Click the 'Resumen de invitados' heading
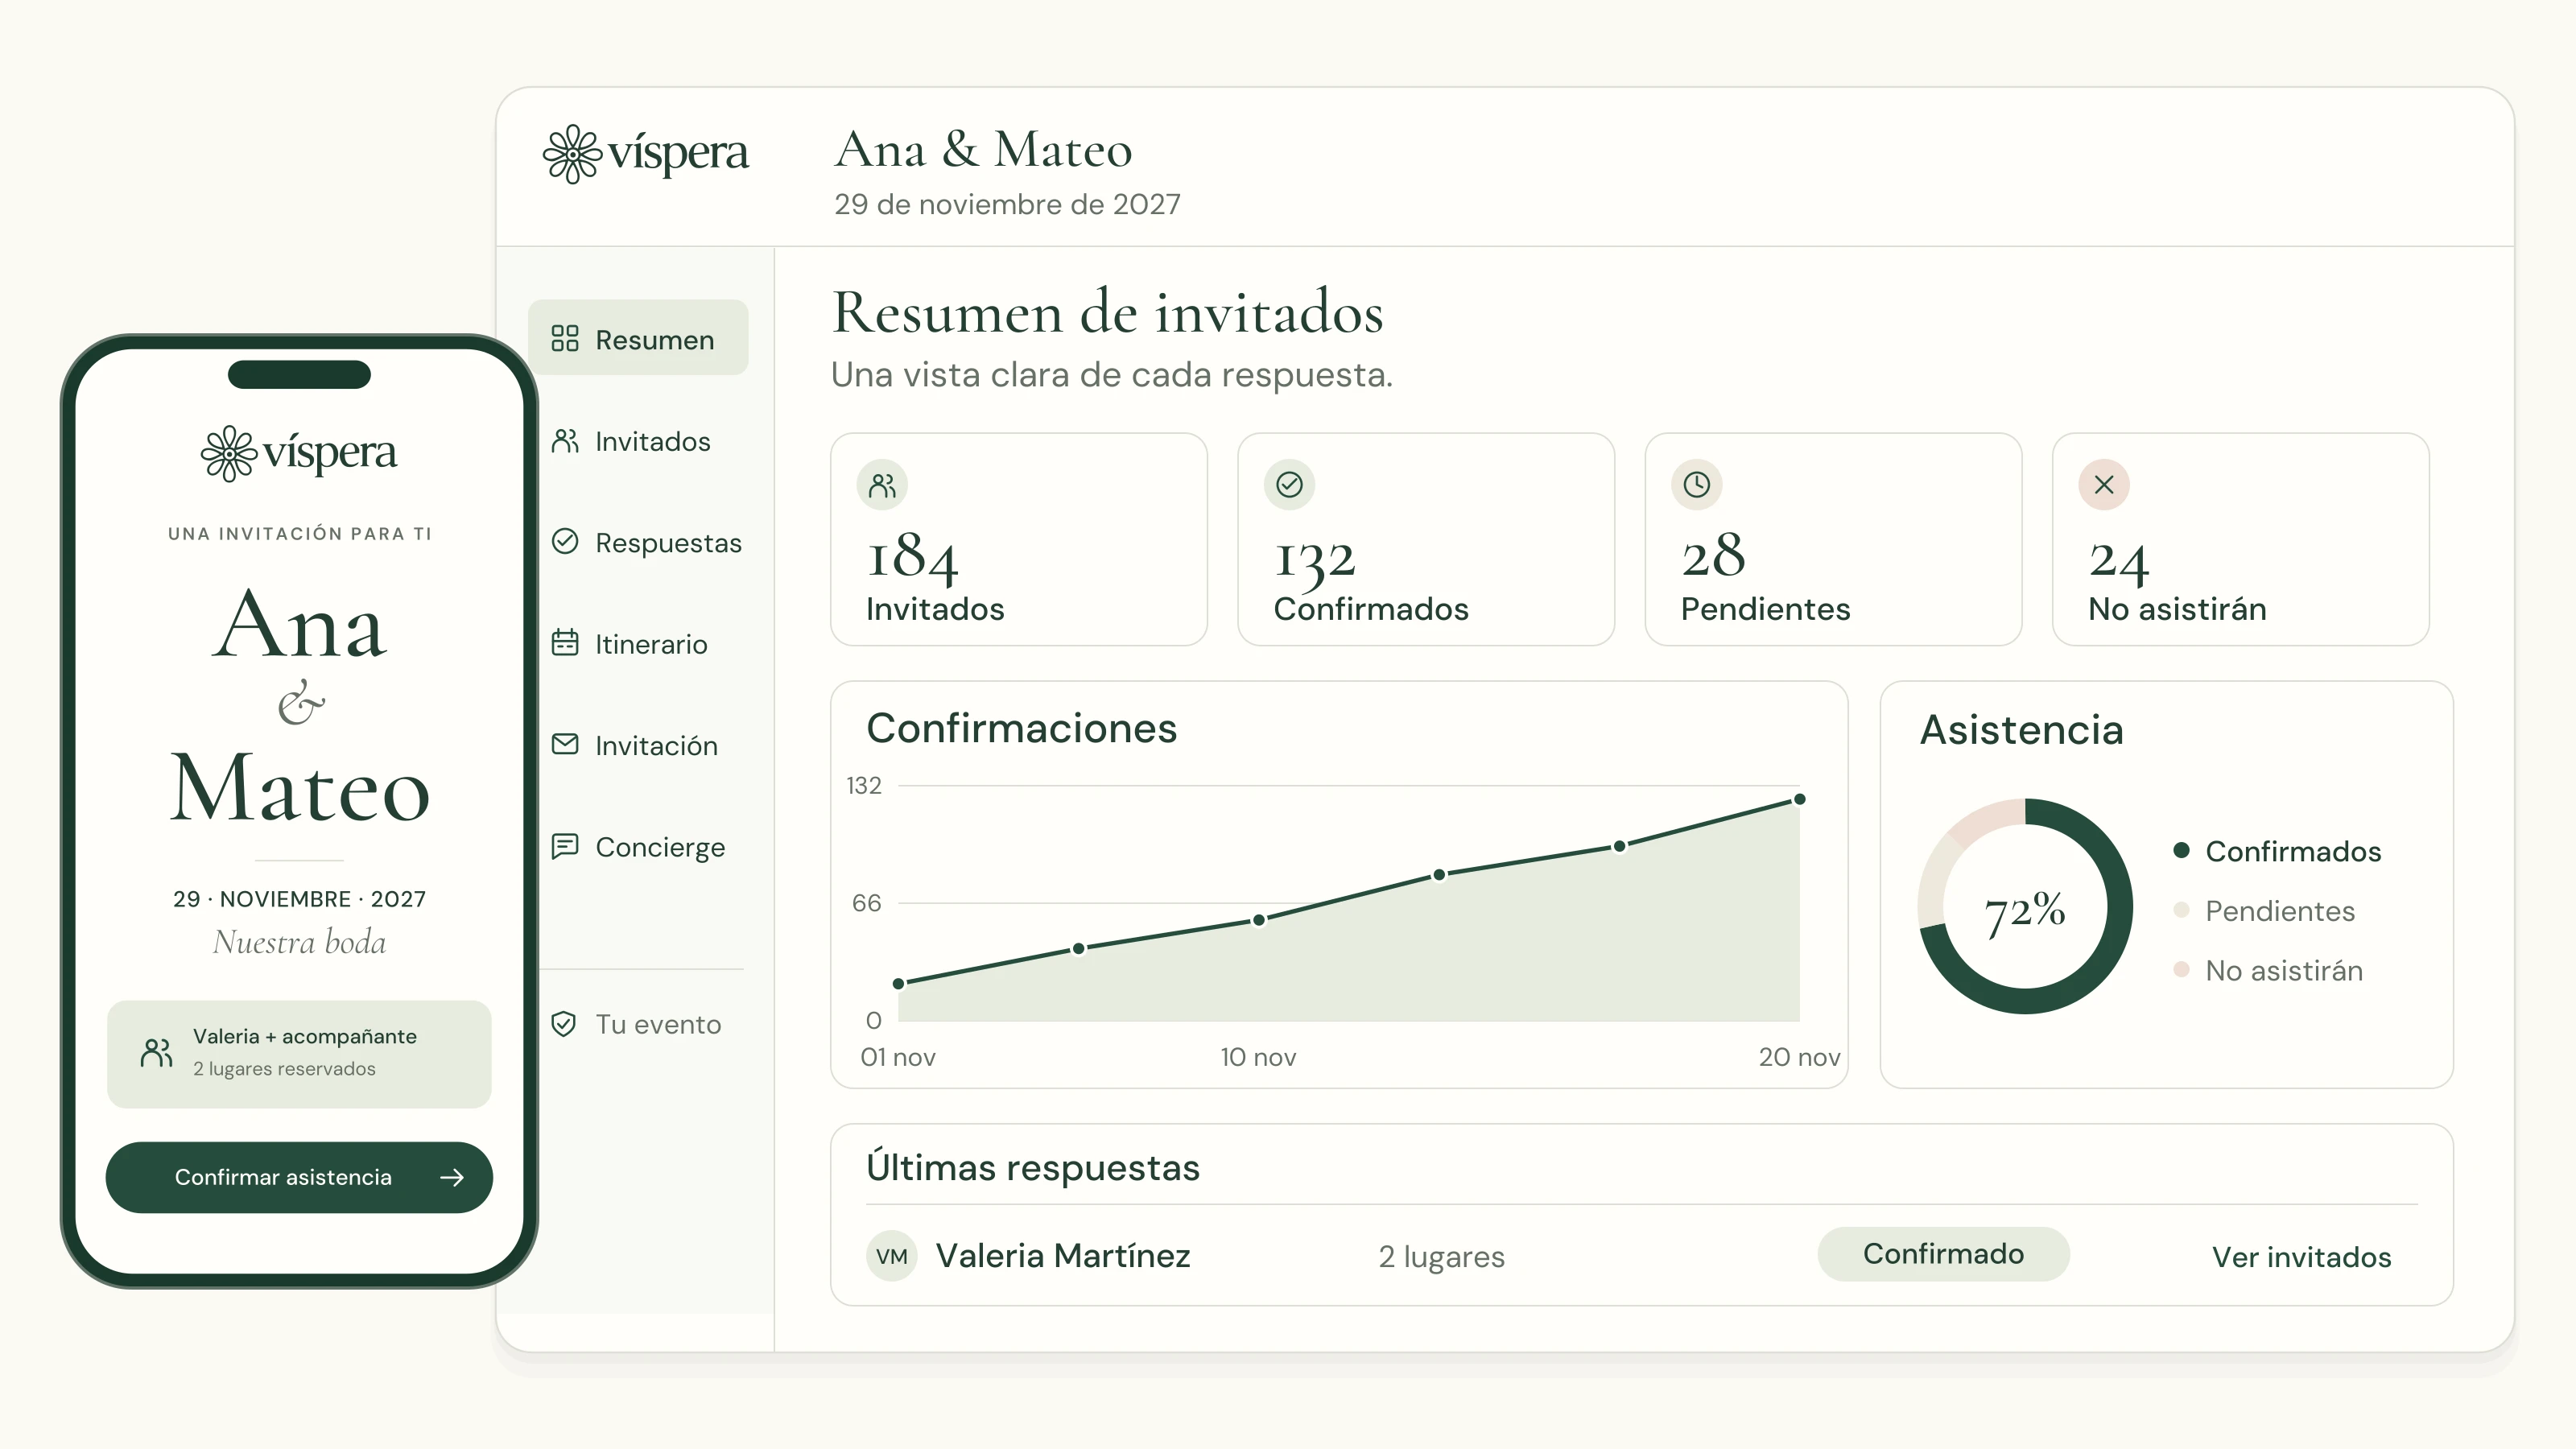The width and height of the screenshot is (2576, 1449). pyautogui.click(x=1108, y=312)
